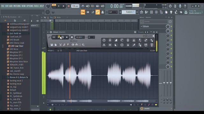204x114 pixels.
Task: Open the TOOLS menu
Action: [x=36, y=6]
